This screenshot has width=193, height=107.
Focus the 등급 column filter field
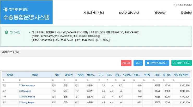pos(157,80)
